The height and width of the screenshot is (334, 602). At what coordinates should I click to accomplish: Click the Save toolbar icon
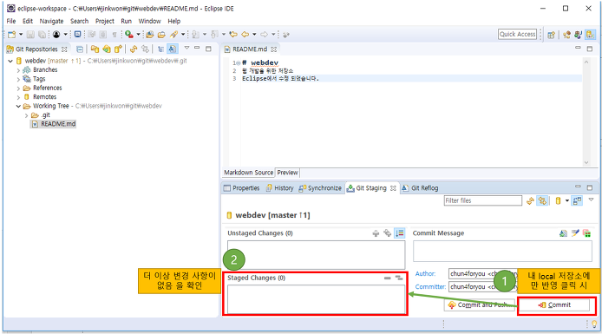[x=30, y=35]
